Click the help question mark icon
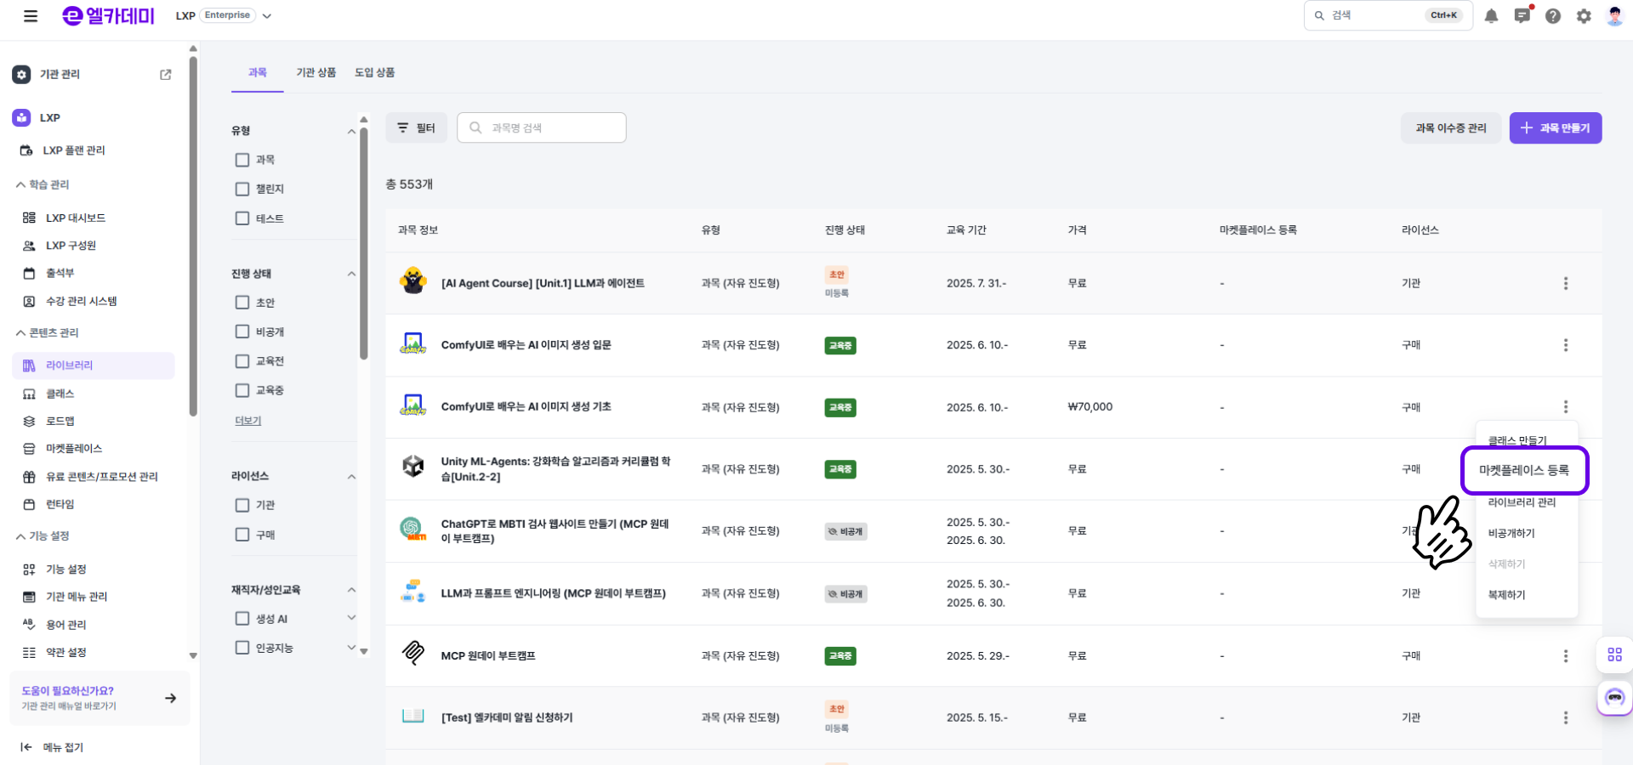The width and height of the screenshot is (1633, 765). point(1553,16)
